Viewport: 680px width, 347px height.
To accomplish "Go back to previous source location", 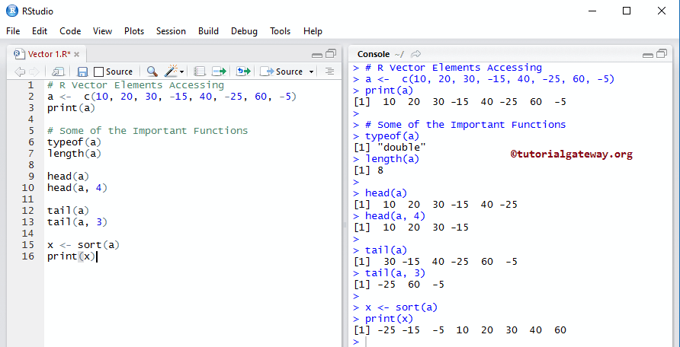I will click(20, 72).
